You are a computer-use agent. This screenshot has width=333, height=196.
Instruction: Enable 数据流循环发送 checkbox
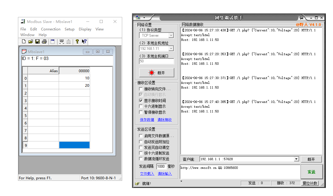pos(140,159)
